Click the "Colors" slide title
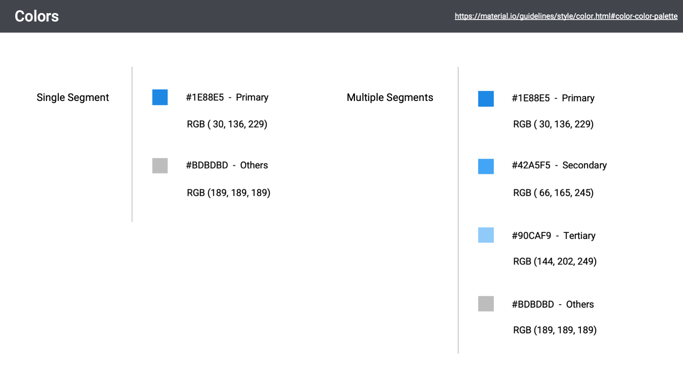This screenshot has height=384, width=683. click(x=36, y=16)
